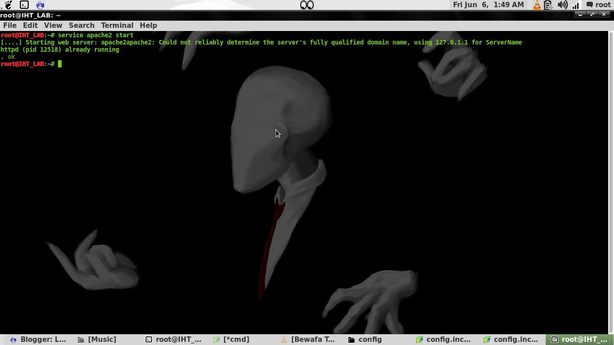The width and height of the screenshot is (614, 345).
Task: Open the Edit menu
Action: pyautogui.click(x=30, y=26)
